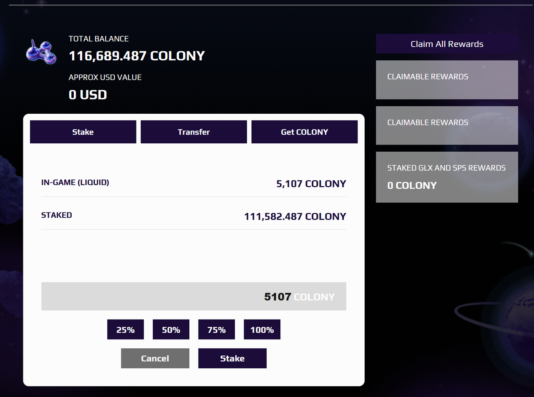Click the In-Game (Liquid) balance row
This screenshot has height=397, width=534.
click(x=194, y=183)
